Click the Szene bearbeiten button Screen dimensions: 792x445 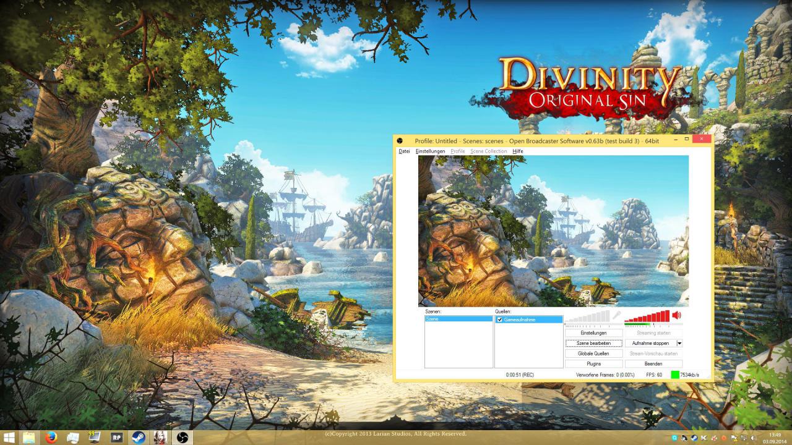(593, 343)
